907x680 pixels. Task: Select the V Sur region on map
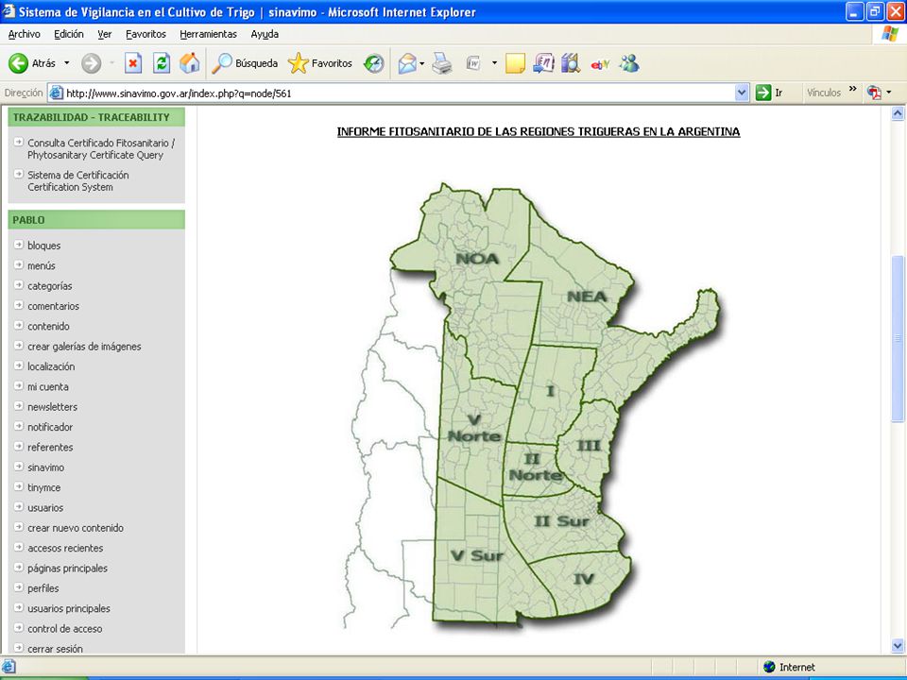tap(476, 555)
